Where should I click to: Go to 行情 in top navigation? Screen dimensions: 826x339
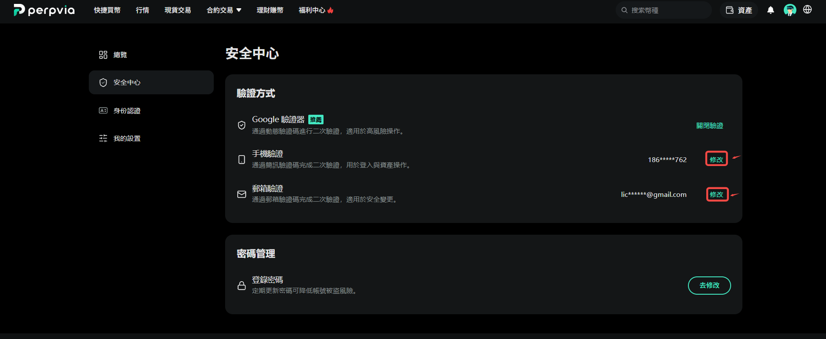(142, 10)
